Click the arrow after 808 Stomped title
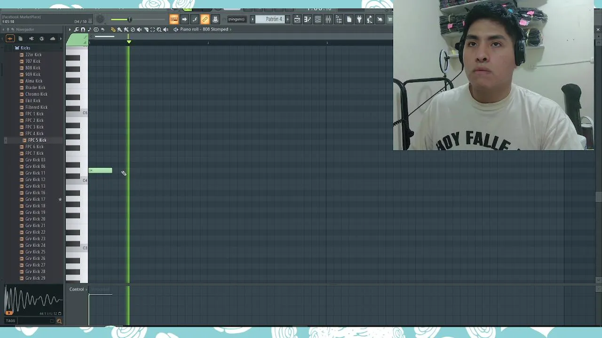Viewport: 602px width, 338px height. 230,29
